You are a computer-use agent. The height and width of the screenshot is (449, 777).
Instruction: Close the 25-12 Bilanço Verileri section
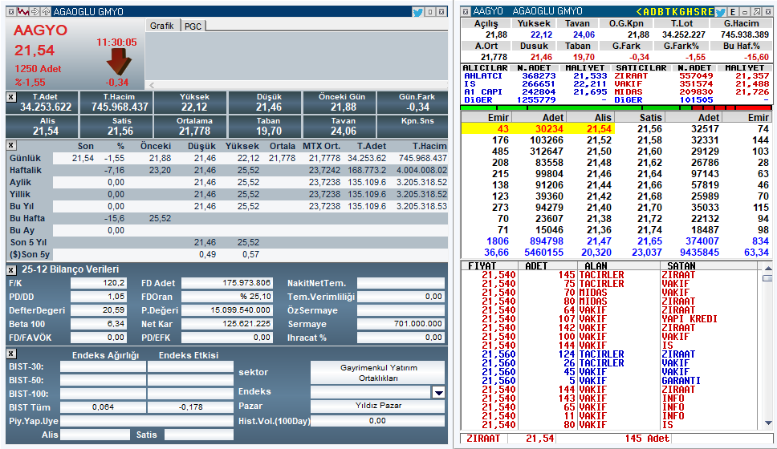coord(11,269)
